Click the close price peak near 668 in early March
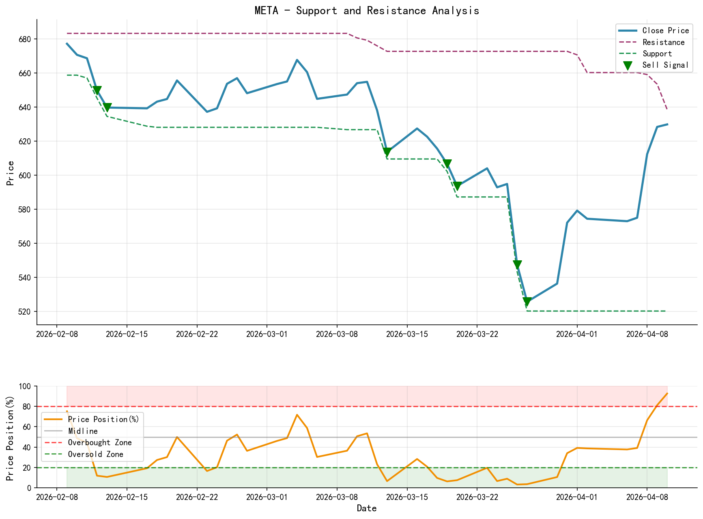The height and width of the screenshot is (519, 703). tap(297, 60)
